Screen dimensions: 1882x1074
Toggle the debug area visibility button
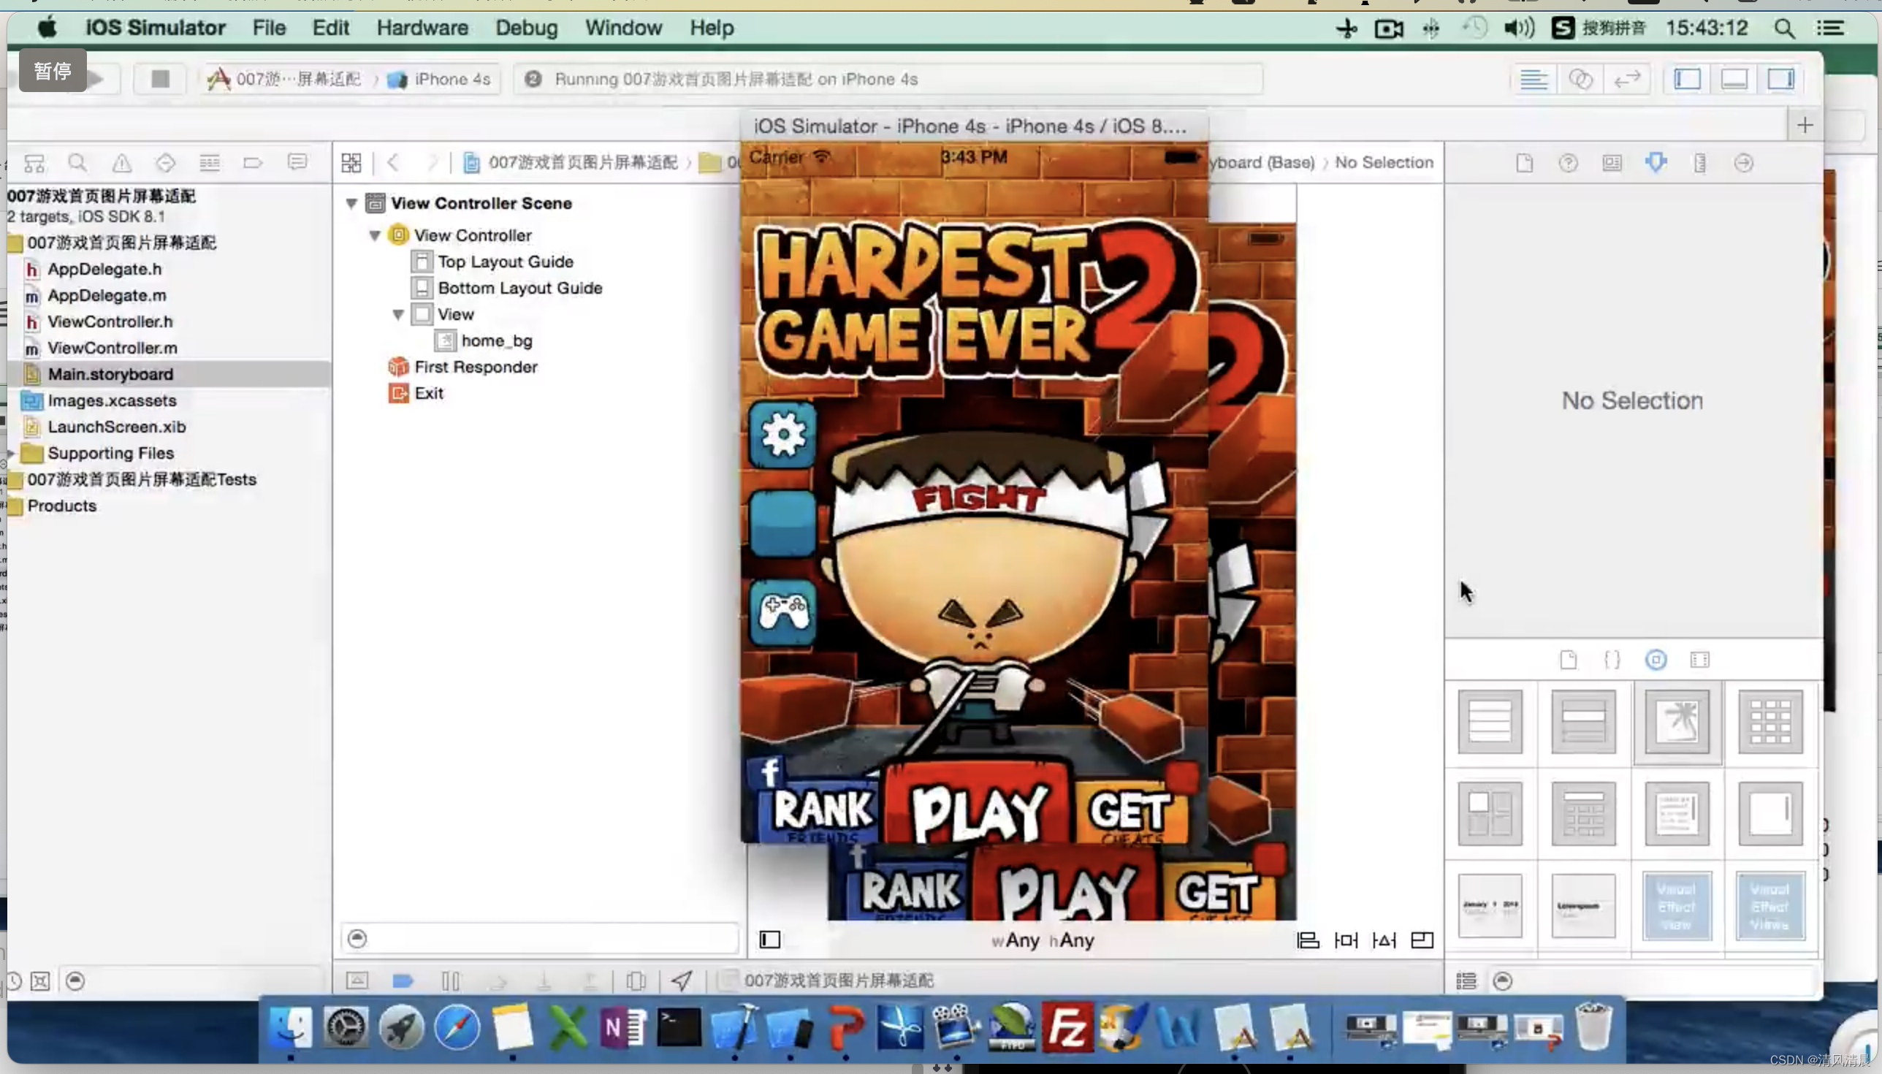[1734, 79]
